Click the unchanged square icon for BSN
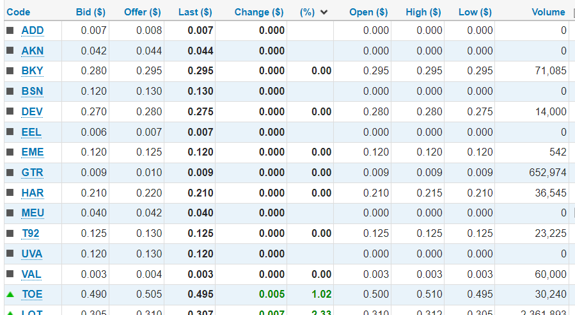Viewport: 575px width, 315px height. pos(10,91)
